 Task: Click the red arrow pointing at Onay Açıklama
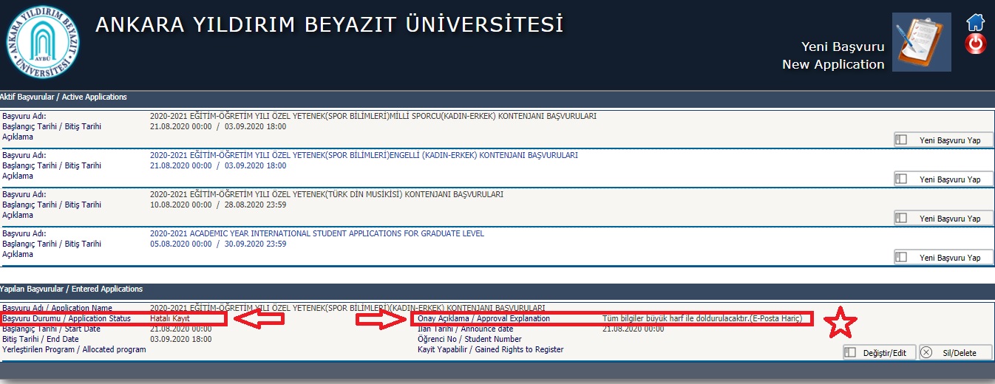(x=380, y=318)
